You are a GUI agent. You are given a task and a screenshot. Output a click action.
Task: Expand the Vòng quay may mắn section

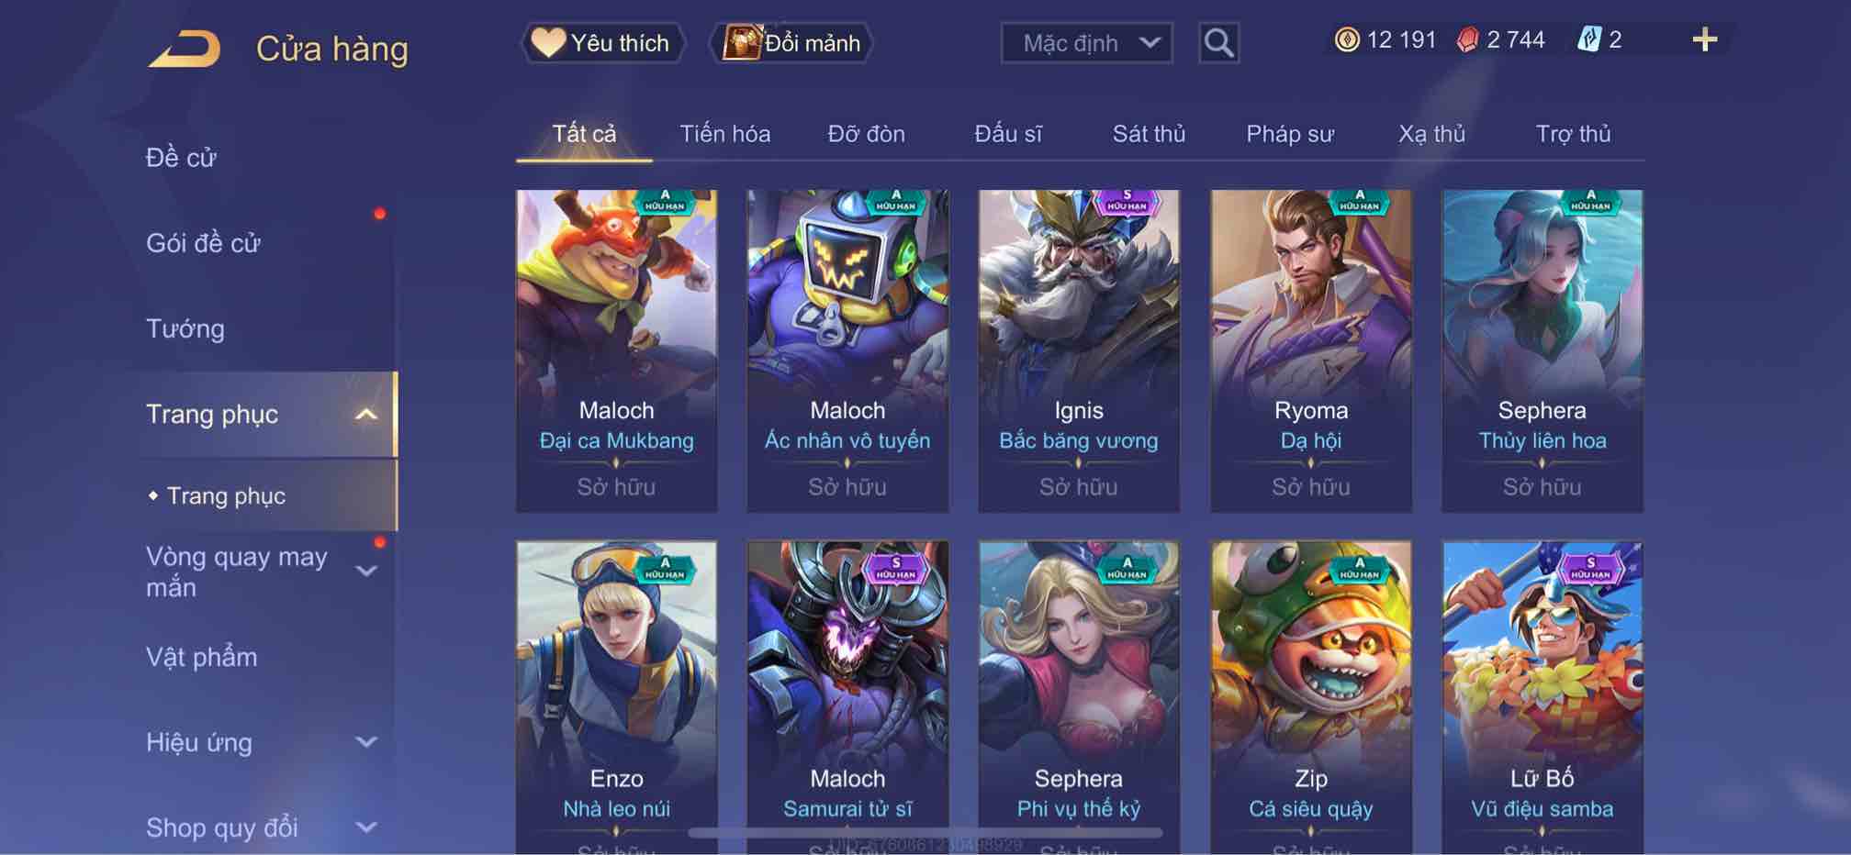pyautogui.click(x=366, y=572)
